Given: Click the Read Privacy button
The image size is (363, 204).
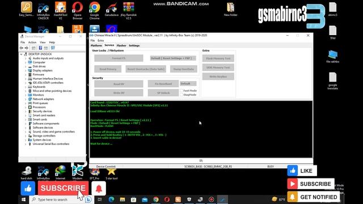Looking at the screenshot, I should (108, 69).
